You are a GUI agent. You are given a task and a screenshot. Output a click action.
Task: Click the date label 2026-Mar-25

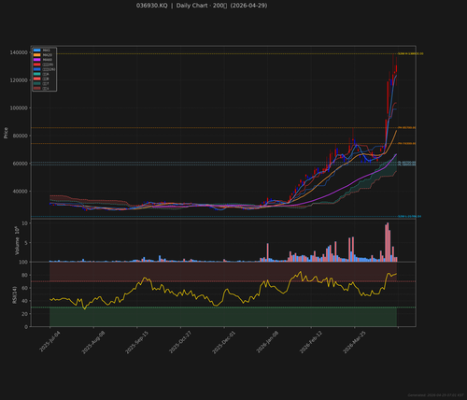(355, 342)
